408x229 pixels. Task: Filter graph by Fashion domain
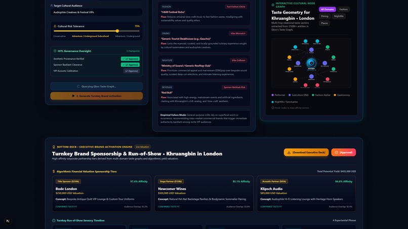pyautogui.click(x=343, y=10)
